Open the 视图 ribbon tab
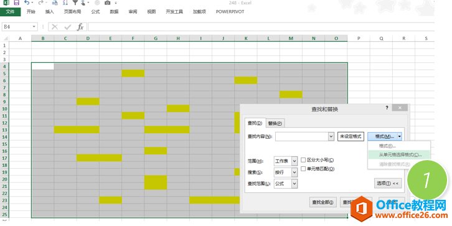The width and height of the screenshot is (452, 226). click(151, 12)
